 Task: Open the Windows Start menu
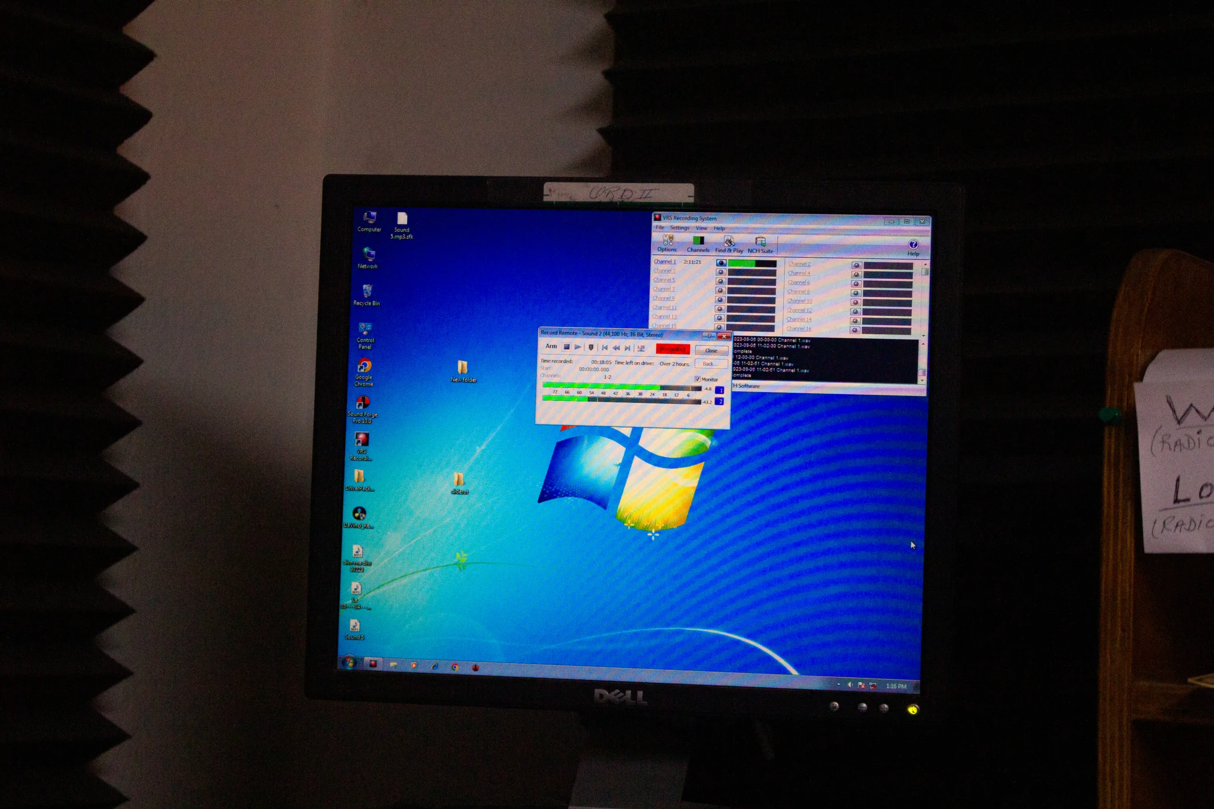point(349,662)
